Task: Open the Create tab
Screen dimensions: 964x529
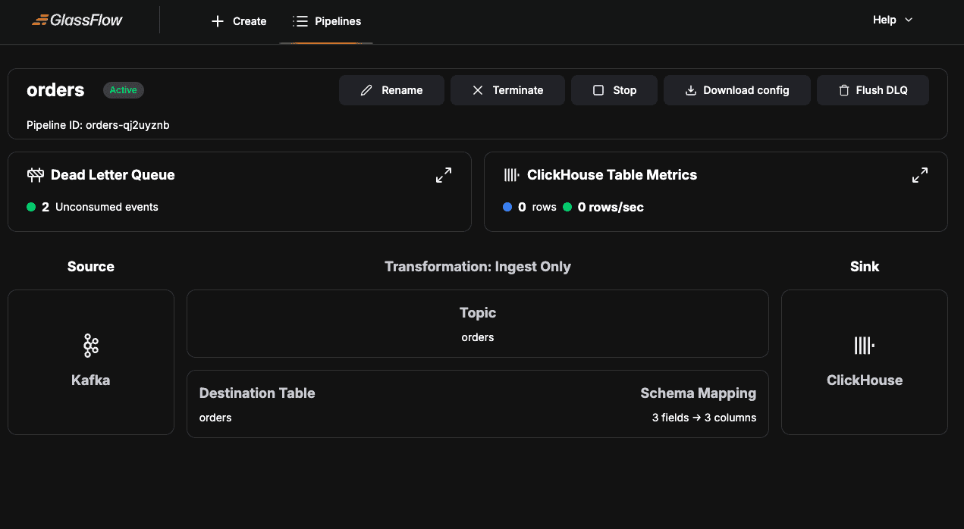Action: (x=239, y=21)
